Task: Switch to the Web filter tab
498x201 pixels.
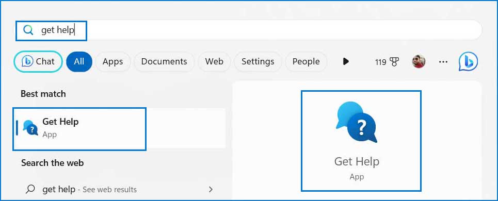Action: click(x=214, y=61)
